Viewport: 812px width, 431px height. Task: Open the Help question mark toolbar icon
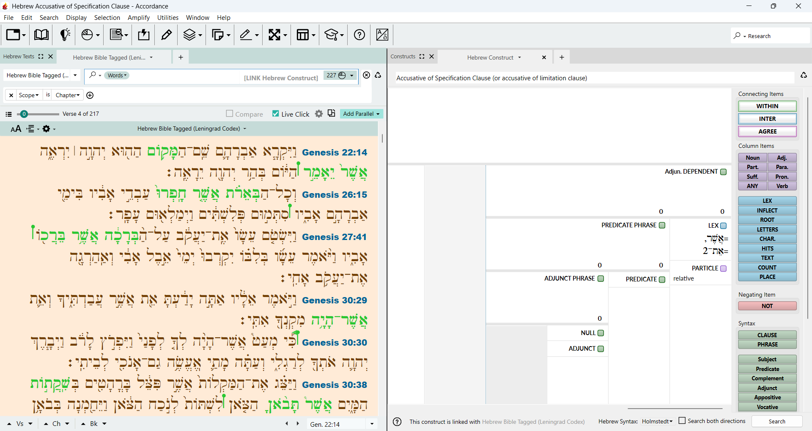point(359,35)
